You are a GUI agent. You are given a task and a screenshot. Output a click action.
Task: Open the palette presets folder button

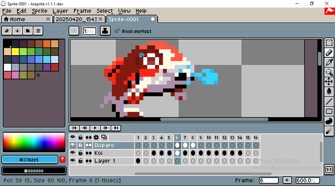(28, 31)
